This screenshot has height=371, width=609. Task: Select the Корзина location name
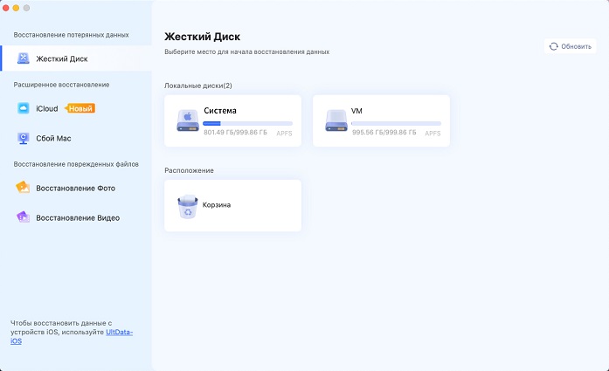coord(218,205)
